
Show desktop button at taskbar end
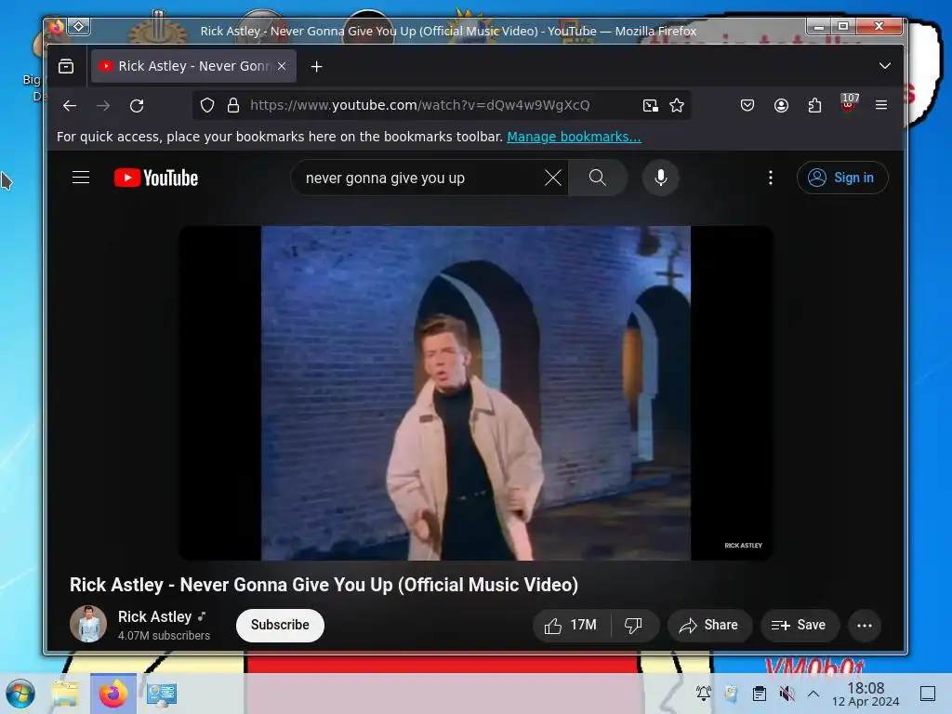pos(928,694)
